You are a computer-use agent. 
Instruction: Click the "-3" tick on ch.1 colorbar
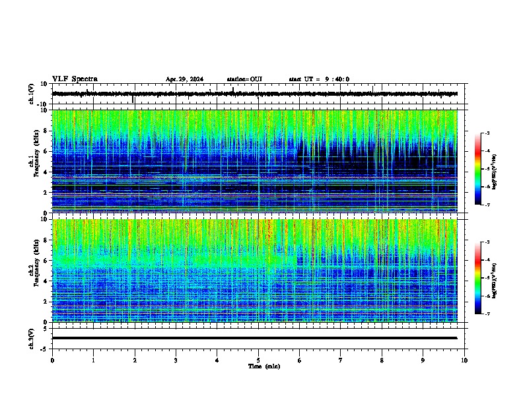click(x=487, y=133)
